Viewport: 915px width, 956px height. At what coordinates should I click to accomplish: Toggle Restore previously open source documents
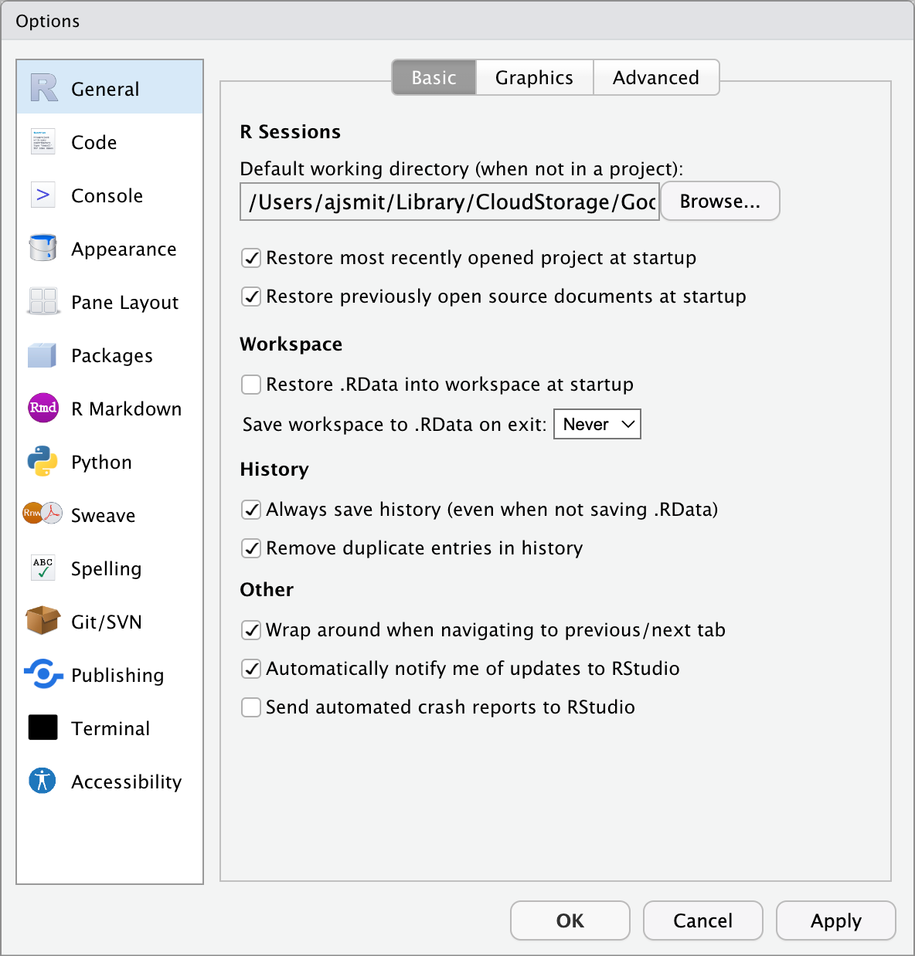[x=251, y=297]
